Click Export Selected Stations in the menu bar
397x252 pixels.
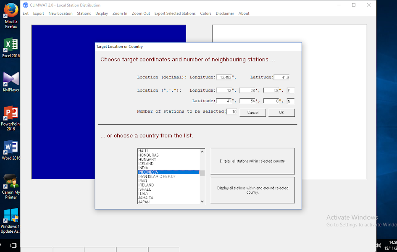(175, 13)
